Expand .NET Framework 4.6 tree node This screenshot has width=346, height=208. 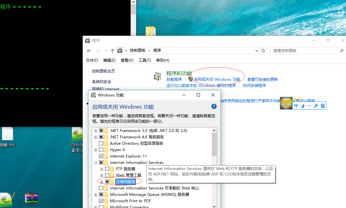[x=96, y=137]
